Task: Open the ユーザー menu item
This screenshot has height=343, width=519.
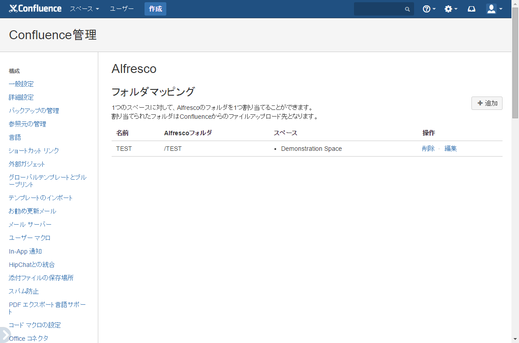Action: point(122,9)
